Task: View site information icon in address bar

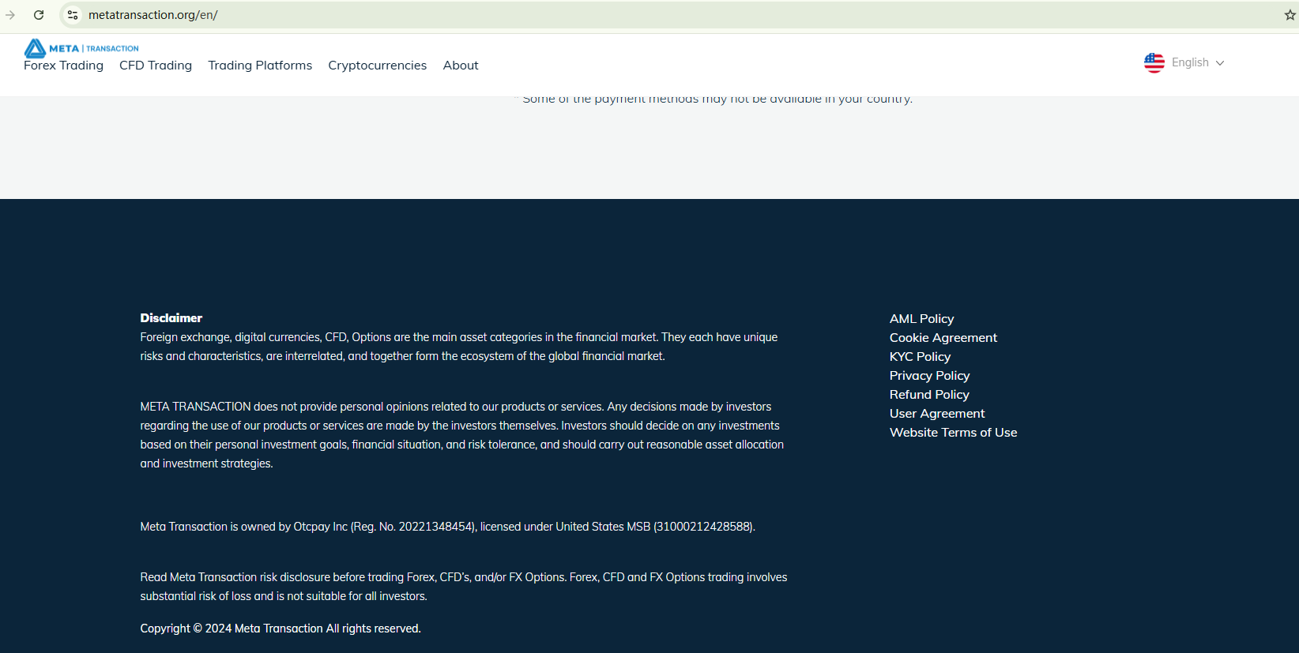Action: click(73, 15)
